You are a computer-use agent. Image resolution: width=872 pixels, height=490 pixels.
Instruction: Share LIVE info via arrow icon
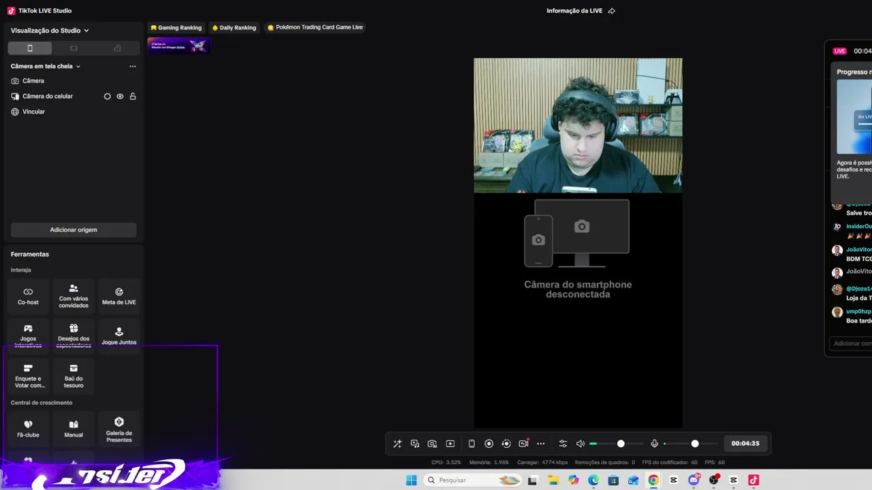click(x=612, y=11)
